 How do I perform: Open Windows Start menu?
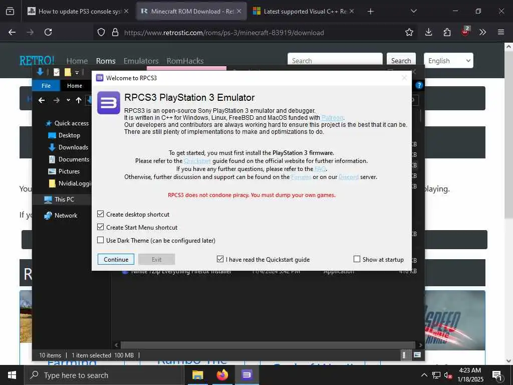(x=12, y=375)
